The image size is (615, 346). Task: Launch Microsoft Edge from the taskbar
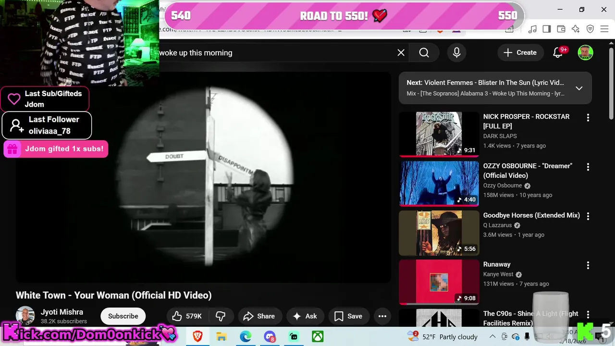(246, 336)
